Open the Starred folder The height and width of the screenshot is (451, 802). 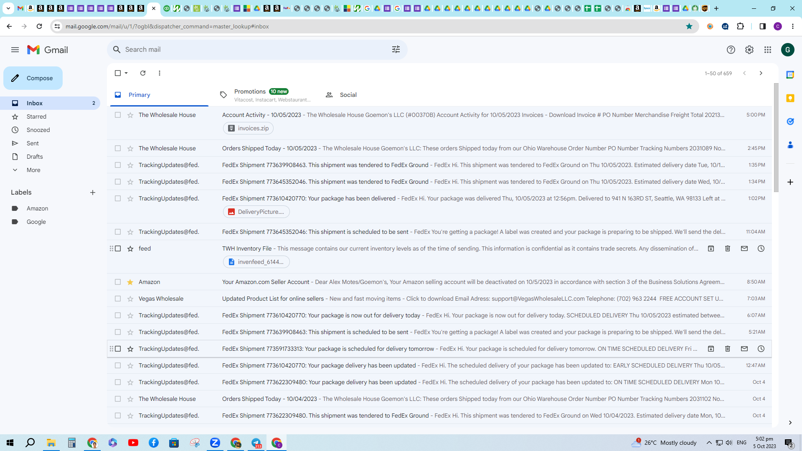(x=50, y=117)
